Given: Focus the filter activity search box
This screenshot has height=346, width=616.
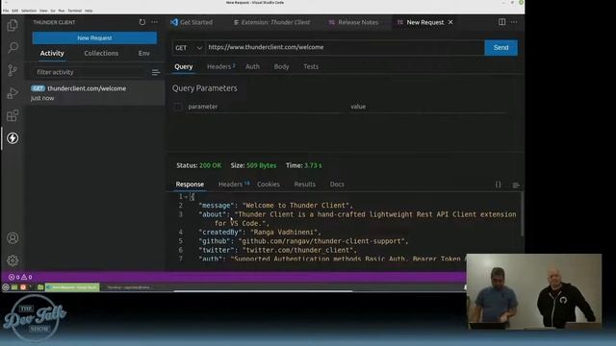Looking at the screenshot, I should pos(89,72).
